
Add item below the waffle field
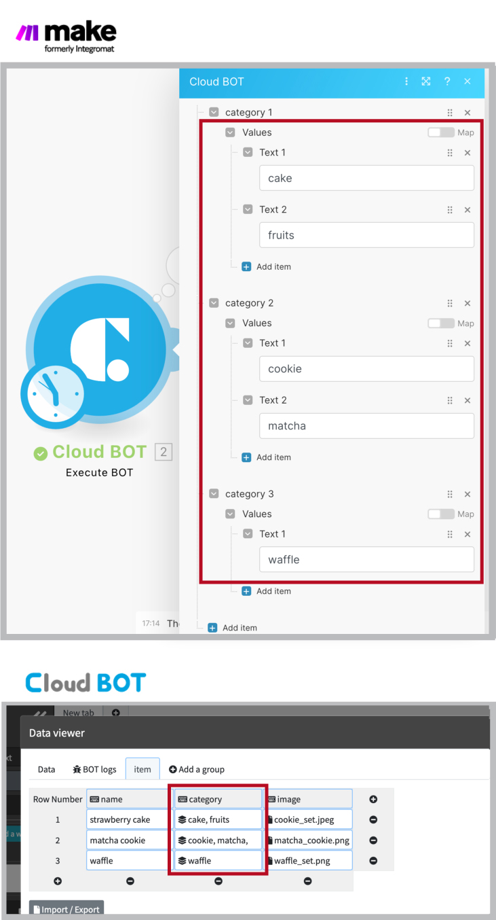click(267, 592)
